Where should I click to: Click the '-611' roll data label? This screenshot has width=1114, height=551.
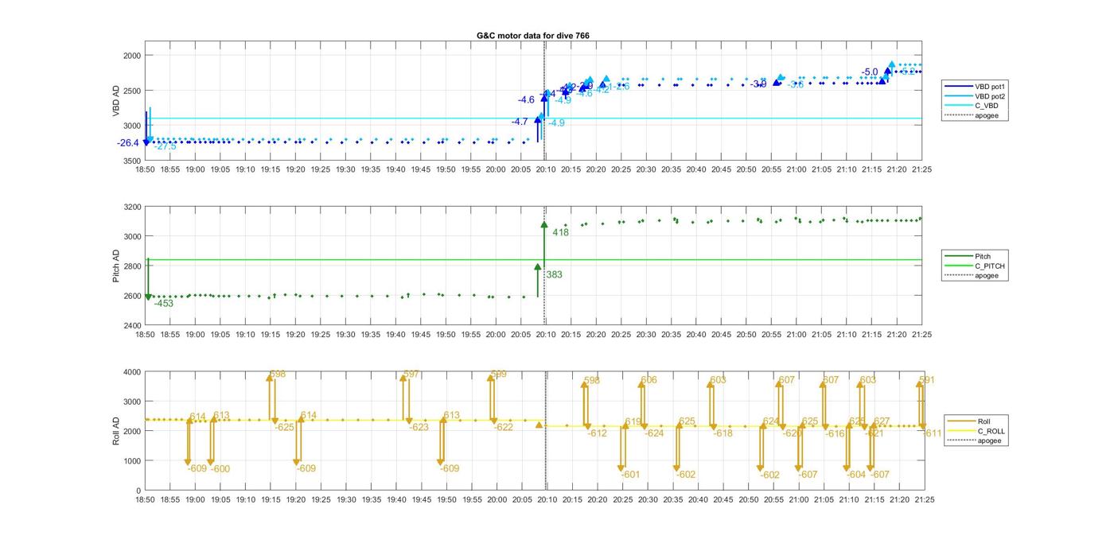point(933,433)
